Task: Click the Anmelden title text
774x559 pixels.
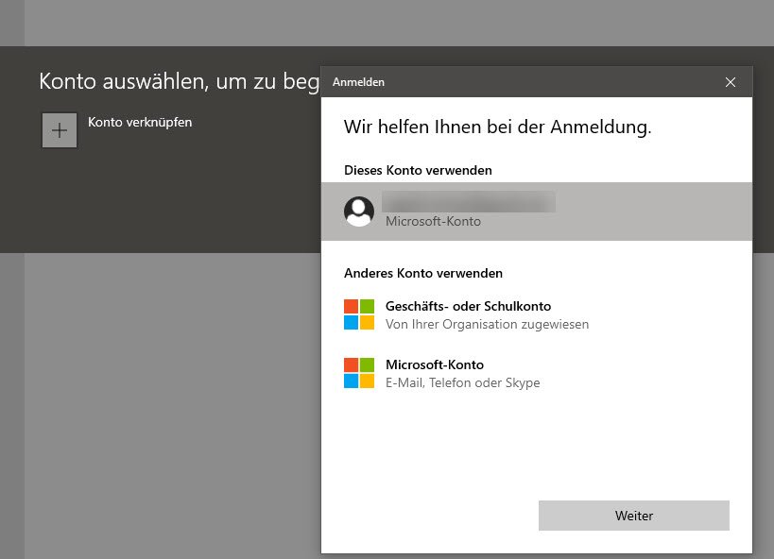Action: tap(358, 82)
